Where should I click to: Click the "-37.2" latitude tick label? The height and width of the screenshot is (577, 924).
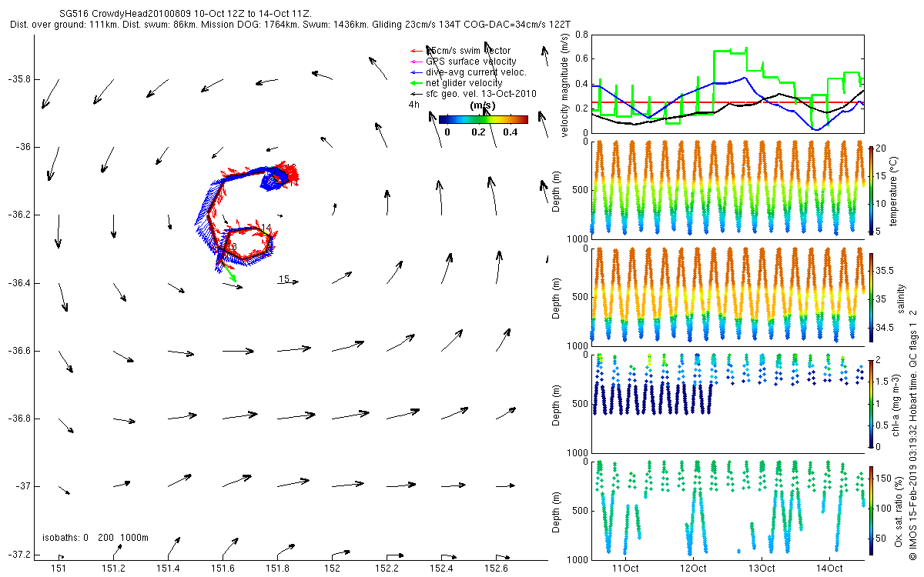click(18, 555)
